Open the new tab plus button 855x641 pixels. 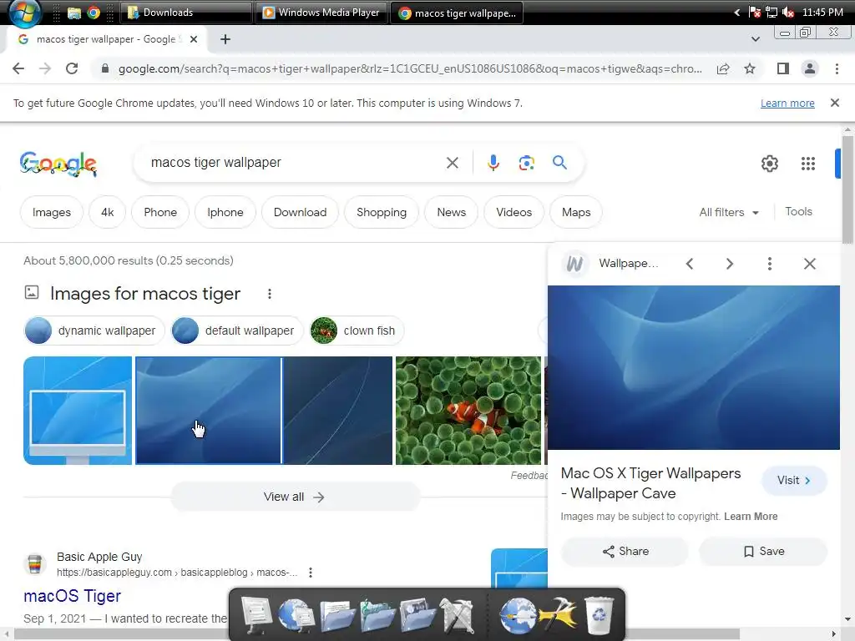point(225,39)
